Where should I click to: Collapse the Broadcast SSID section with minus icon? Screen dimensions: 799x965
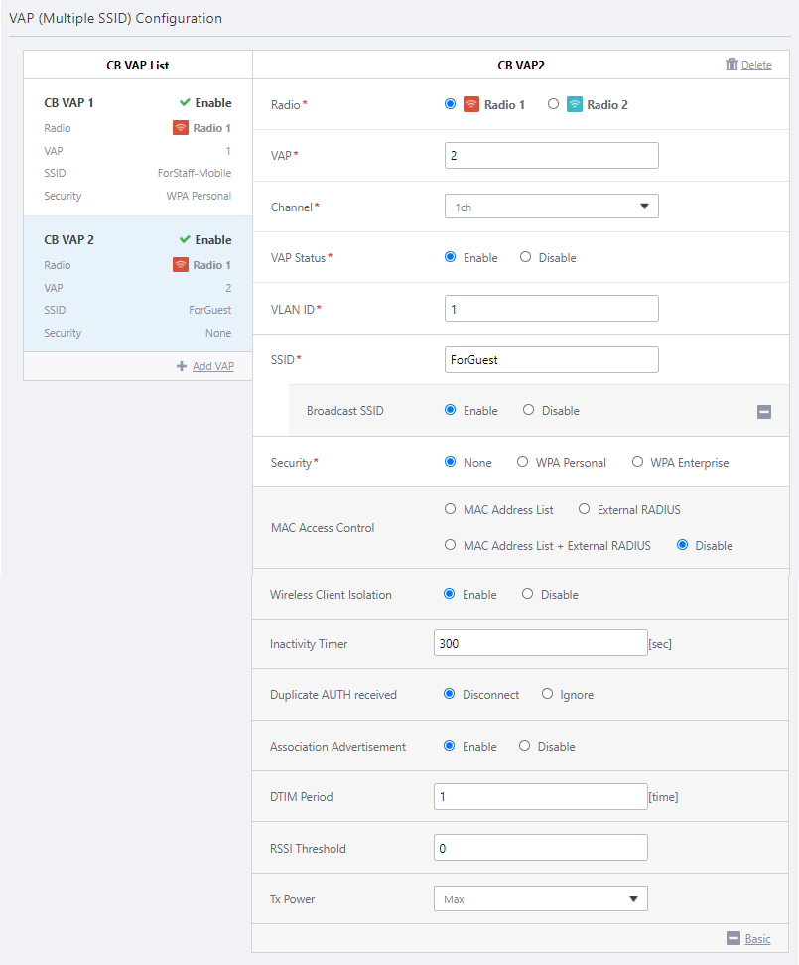coord(764,412)
